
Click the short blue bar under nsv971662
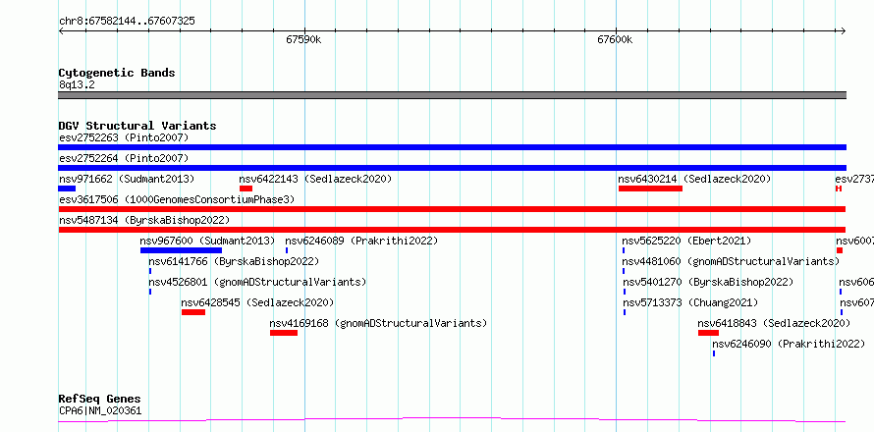coord(67,189)
